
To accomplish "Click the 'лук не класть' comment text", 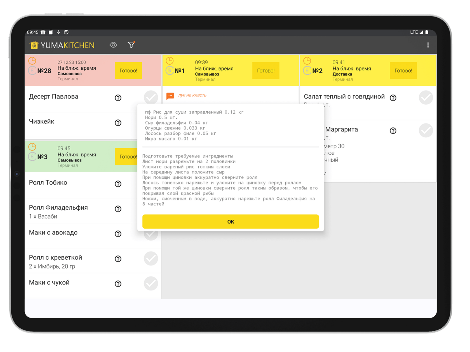I will coord(192,95).
